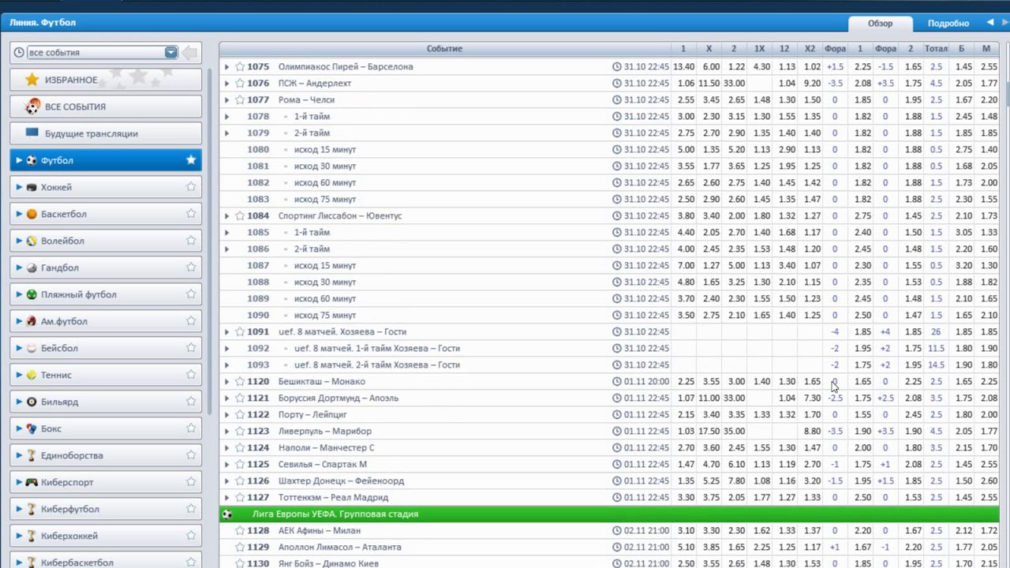Image resolution: width=1010 pixels, height=568 pixels.
Task: Click the trophy icon next to Киберхоккей
Action: coord(32,536)
